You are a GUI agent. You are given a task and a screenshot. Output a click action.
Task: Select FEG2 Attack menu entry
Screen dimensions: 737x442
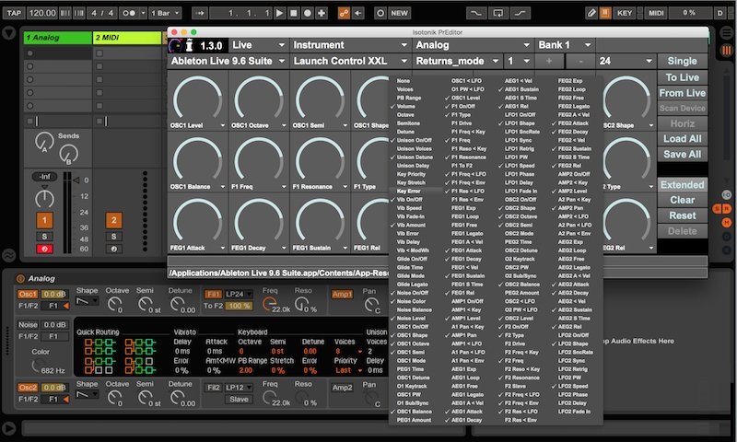coord(573,123)
